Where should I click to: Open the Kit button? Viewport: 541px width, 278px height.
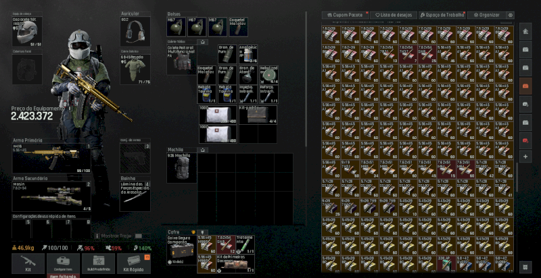tap(28, 264)
